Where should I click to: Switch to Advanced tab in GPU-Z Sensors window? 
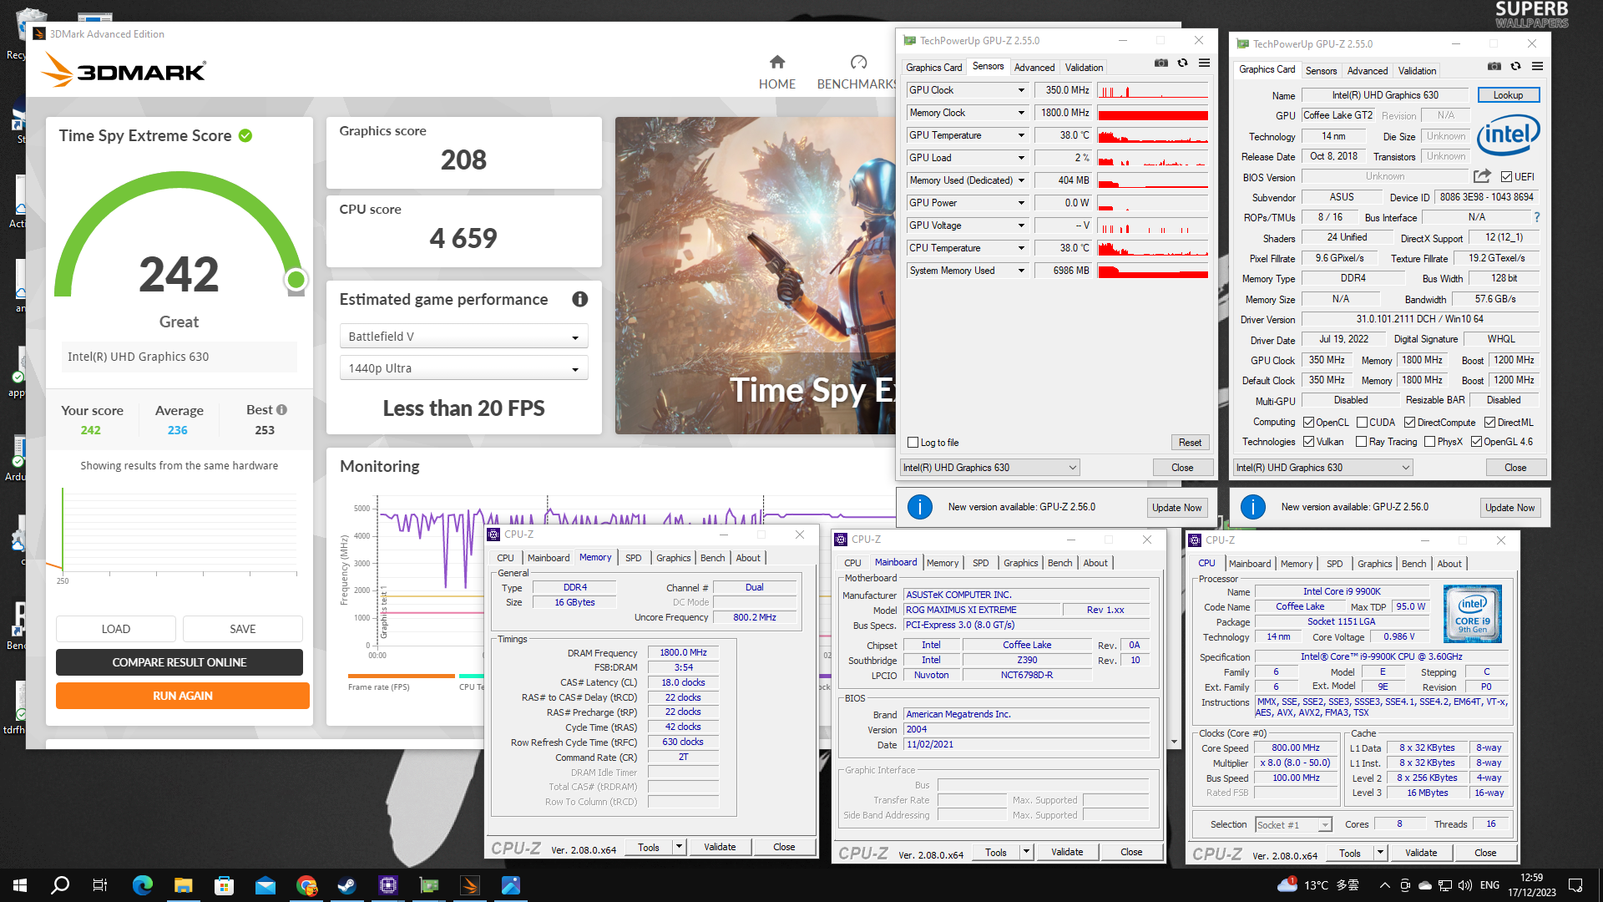click(x=1034, y=68)
